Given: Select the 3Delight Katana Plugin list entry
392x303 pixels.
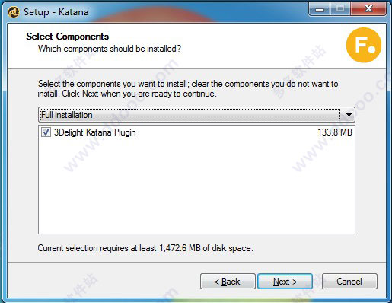Looking at the screenshot, I should [94, 132].
